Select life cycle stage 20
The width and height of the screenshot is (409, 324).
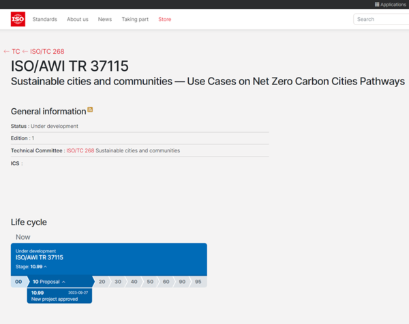click(x=102, y=282)
